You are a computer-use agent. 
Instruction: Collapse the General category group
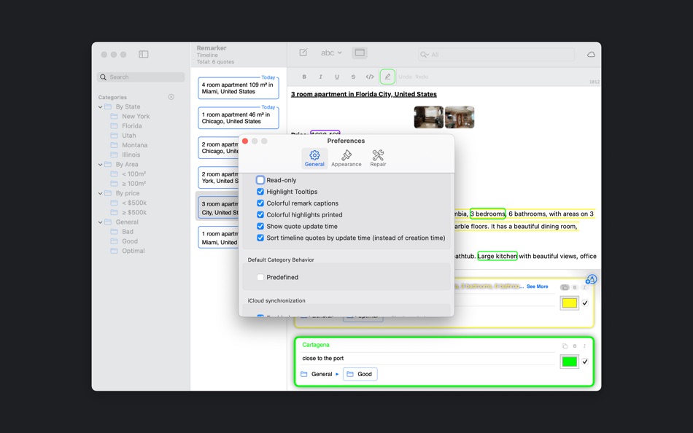[x=101, y=222]
